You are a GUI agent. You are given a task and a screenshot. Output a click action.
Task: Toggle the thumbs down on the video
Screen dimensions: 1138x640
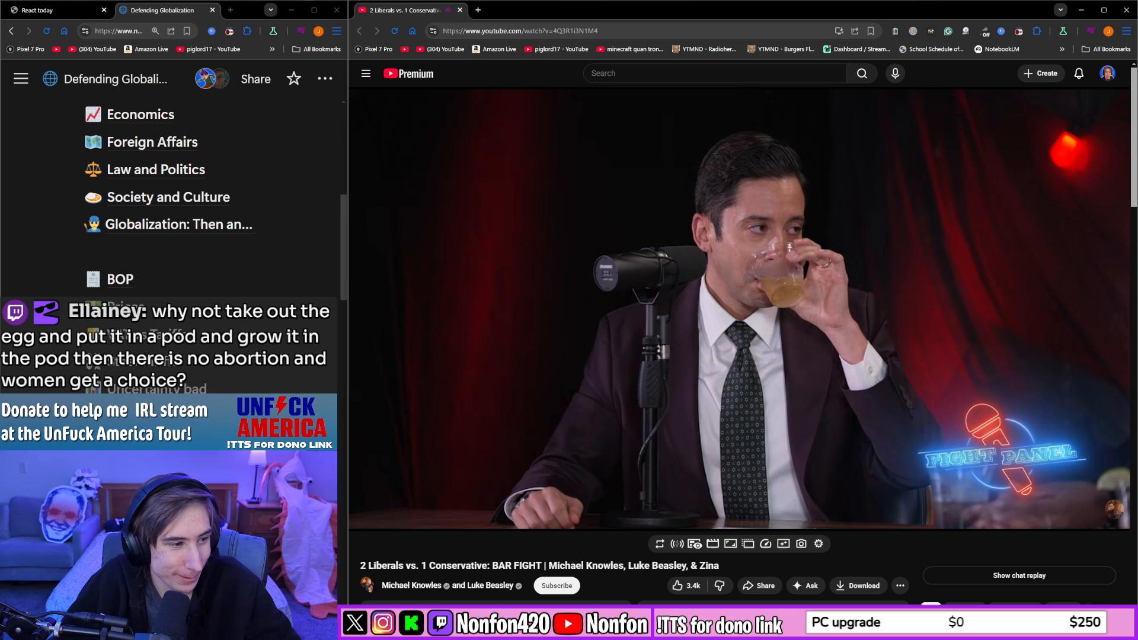(x=720, y=585)
